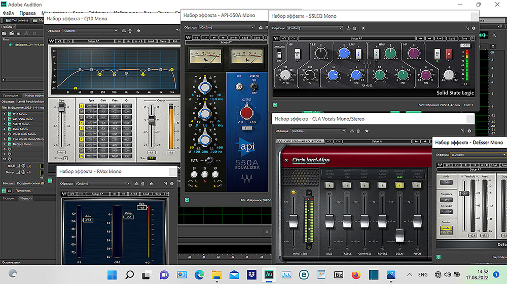507x284 pixels.
Task: Open the Файл menu
Action: point(7,12)
